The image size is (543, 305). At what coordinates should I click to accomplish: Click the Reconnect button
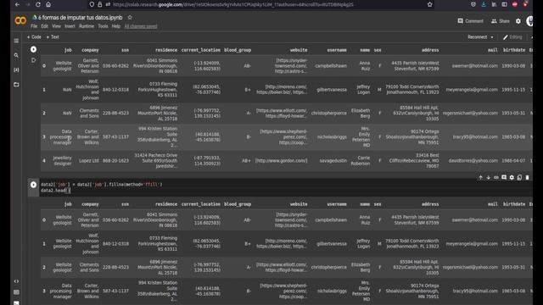coord(477,37)
